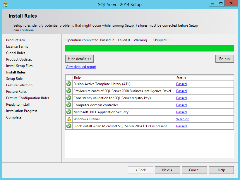Click the Help button
The height and width of the screenshot is (180, 240).
coord(221,170)
